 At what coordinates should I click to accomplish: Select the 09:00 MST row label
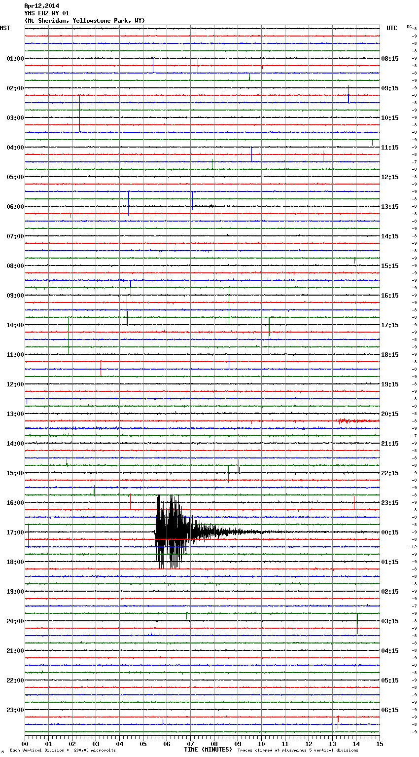(15, 296)
